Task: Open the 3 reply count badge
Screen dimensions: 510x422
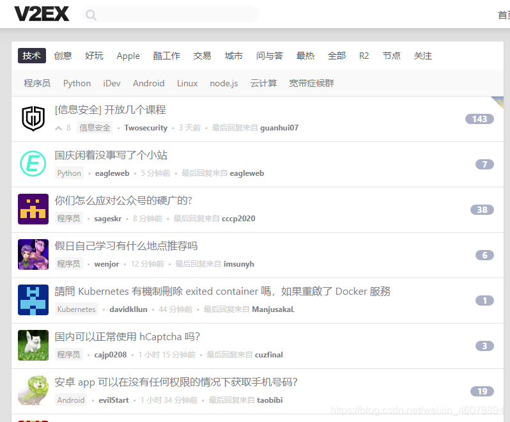Action: [x=484, y=346]
